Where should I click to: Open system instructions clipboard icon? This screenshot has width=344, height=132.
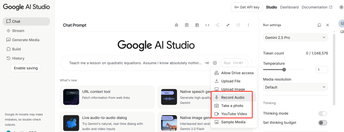point(187,25)
